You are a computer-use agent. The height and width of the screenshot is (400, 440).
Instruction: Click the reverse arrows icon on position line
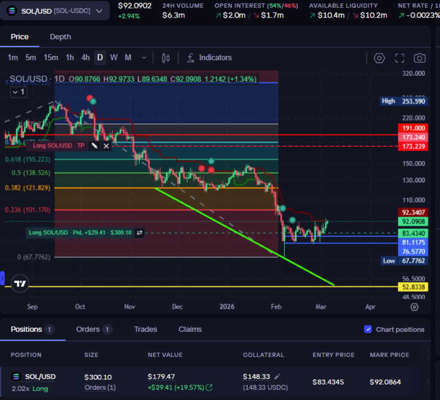(140, 233)
